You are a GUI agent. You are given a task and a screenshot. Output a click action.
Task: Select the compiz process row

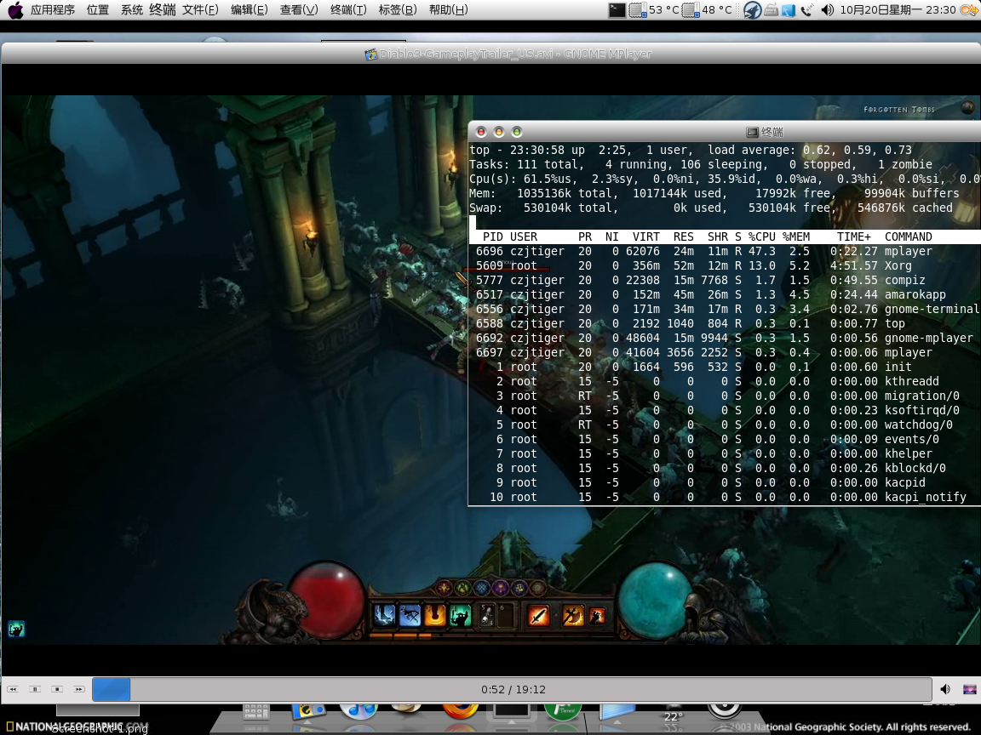(x=725, y=280)
